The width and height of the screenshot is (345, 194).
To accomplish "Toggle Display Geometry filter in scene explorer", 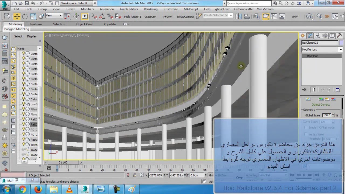I will pos(13,49).
